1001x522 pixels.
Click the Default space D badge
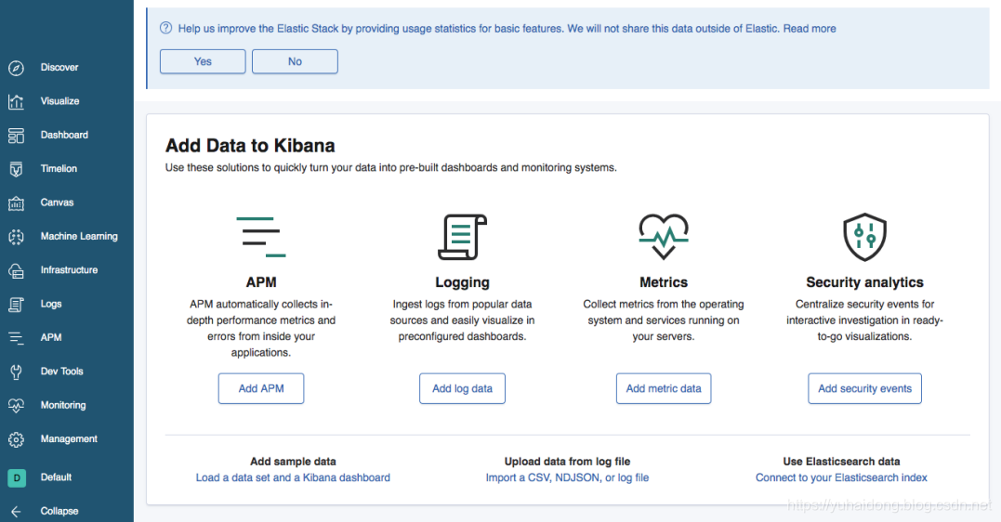click(x=17, y=477)
